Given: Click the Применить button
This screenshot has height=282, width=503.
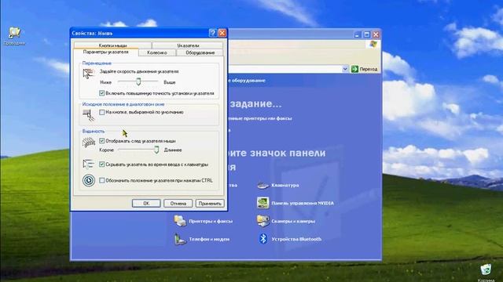Looking at the screenshot, I should click(x=210, y=204).
